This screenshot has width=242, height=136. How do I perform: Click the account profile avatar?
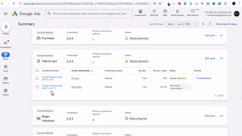pos(236,14)
